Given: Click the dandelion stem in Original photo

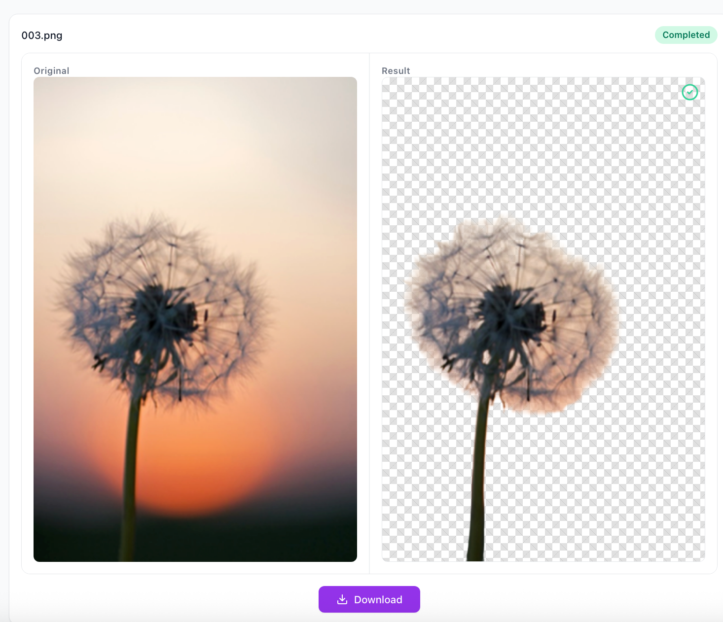Looking at the screenshot, I should (x=130, y=468).
